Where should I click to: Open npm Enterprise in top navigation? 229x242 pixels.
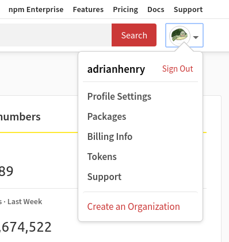(x=36, y=9)
